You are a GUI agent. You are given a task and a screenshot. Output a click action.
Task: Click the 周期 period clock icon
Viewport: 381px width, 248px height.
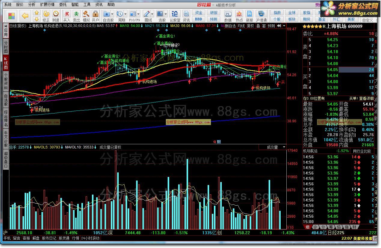120,14
